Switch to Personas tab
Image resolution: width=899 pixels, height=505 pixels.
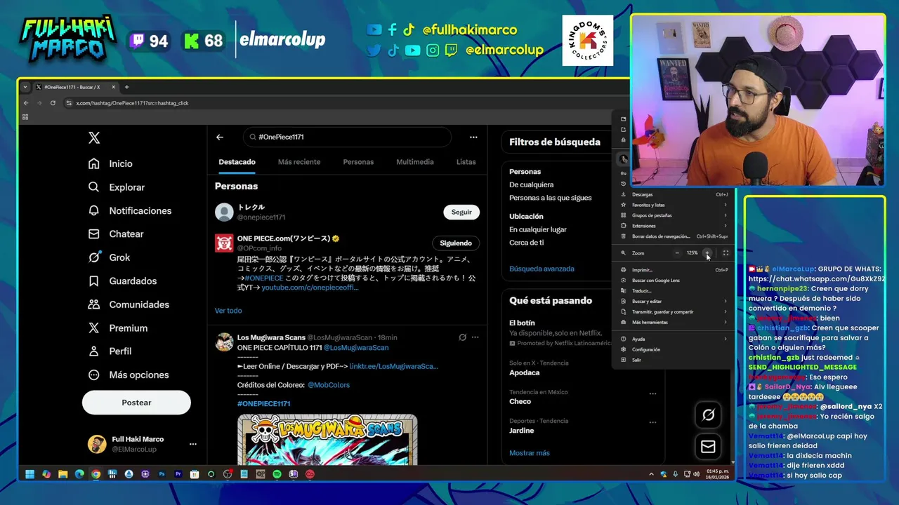[358, 162]
